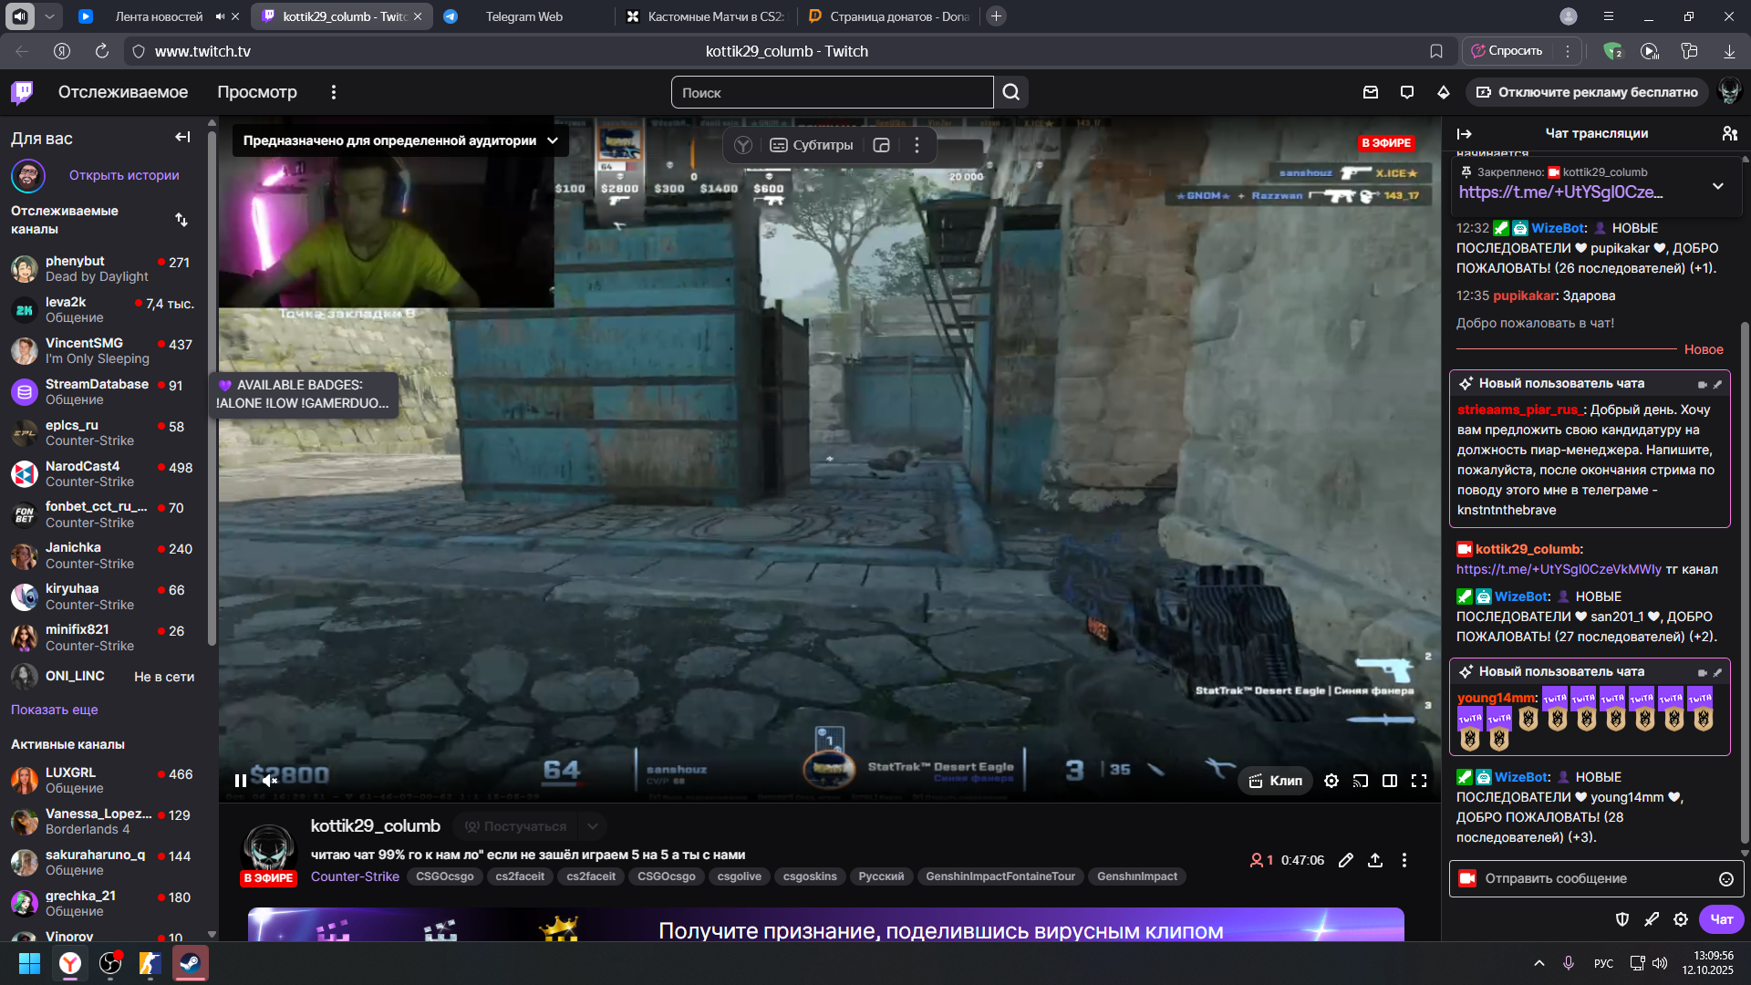Expand the audience content label dropdown

click(x=553, y=140)
